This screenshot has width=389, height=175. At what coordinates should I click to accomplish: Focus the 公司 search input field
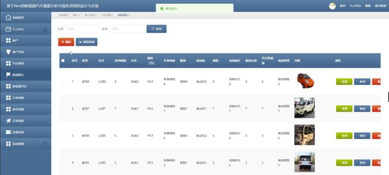coord(82,29)
